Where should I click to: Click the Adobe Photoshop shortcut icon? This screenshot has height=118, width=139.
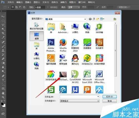point(51,42)
